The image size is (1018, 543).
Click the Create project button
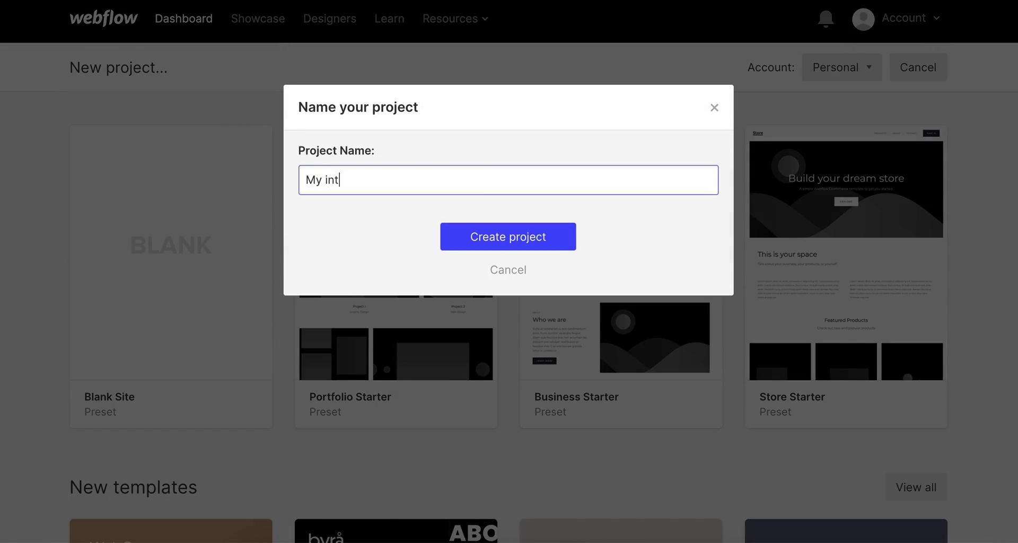point(508,237)
